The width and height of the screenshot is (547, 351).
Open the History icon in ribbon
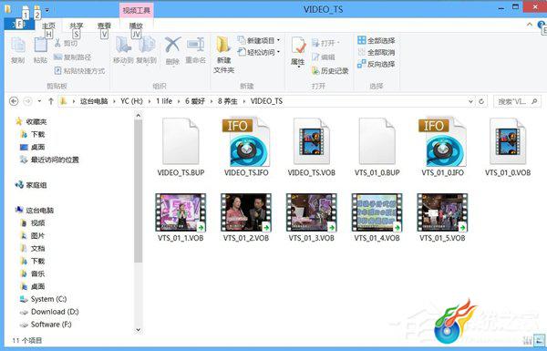[315, 71]
